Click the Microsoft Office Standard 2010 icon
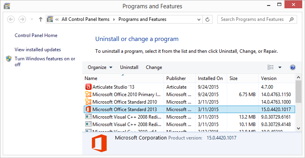Viewport: 305px width, 158px height. tap(88, 102)
